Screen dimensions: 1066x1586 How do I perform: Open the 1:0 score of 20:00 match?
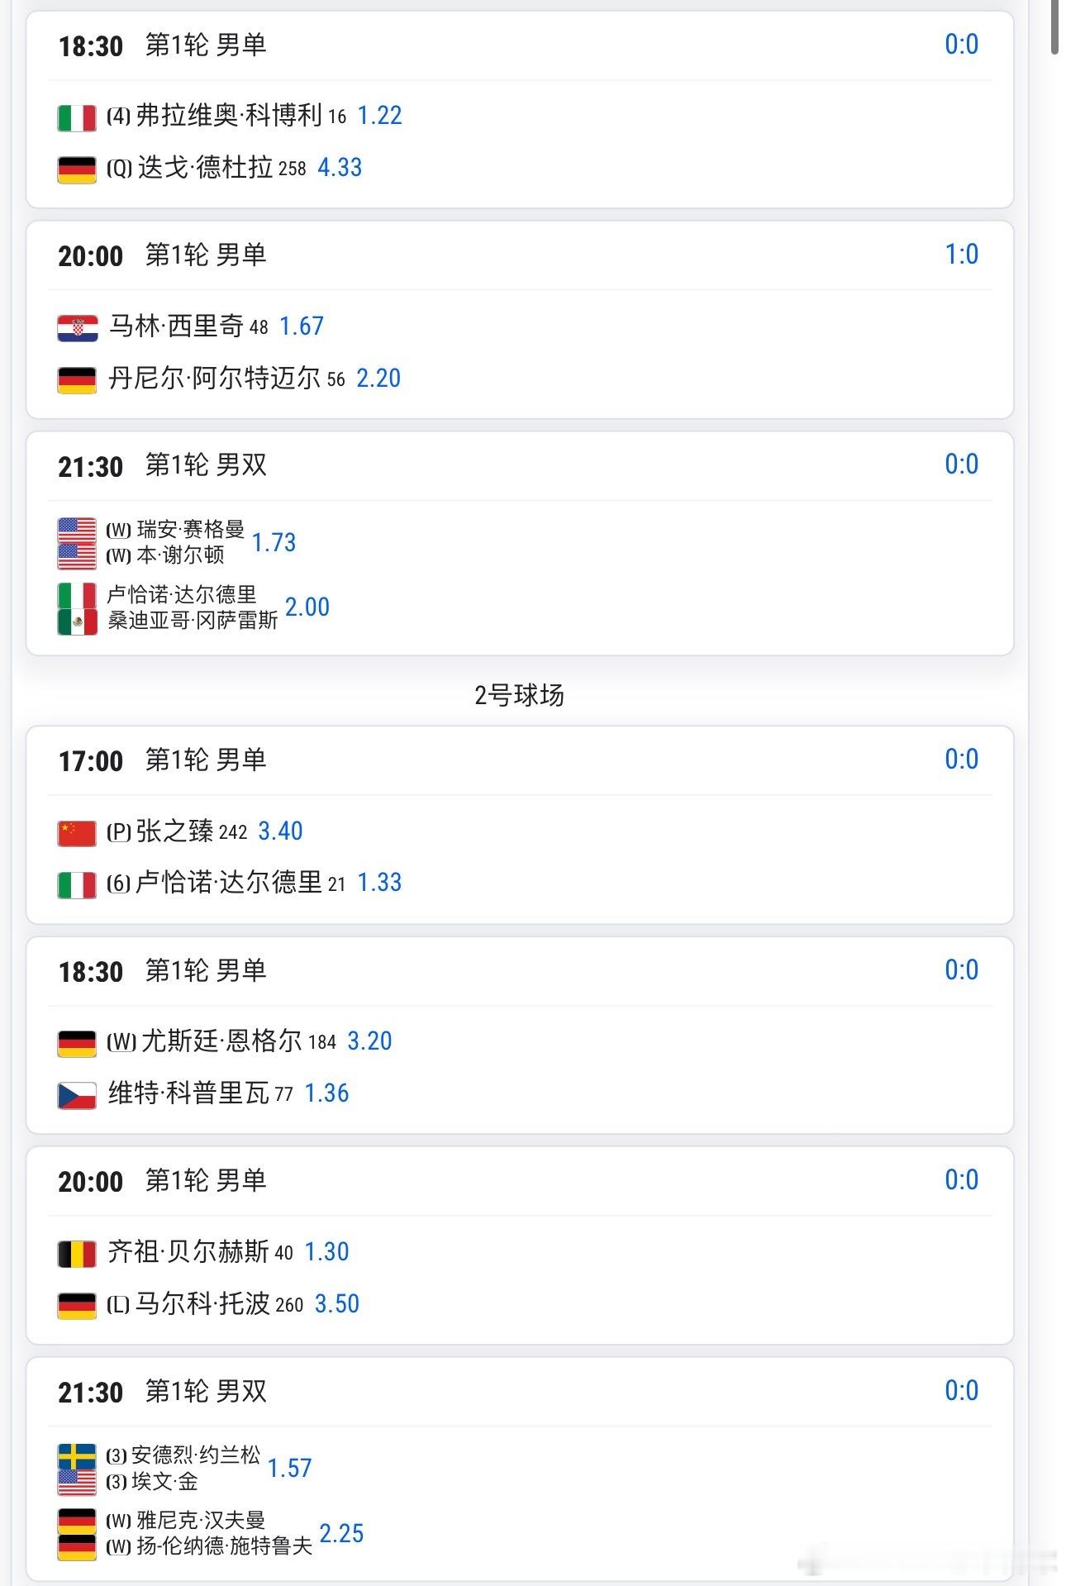coord(961,255)
